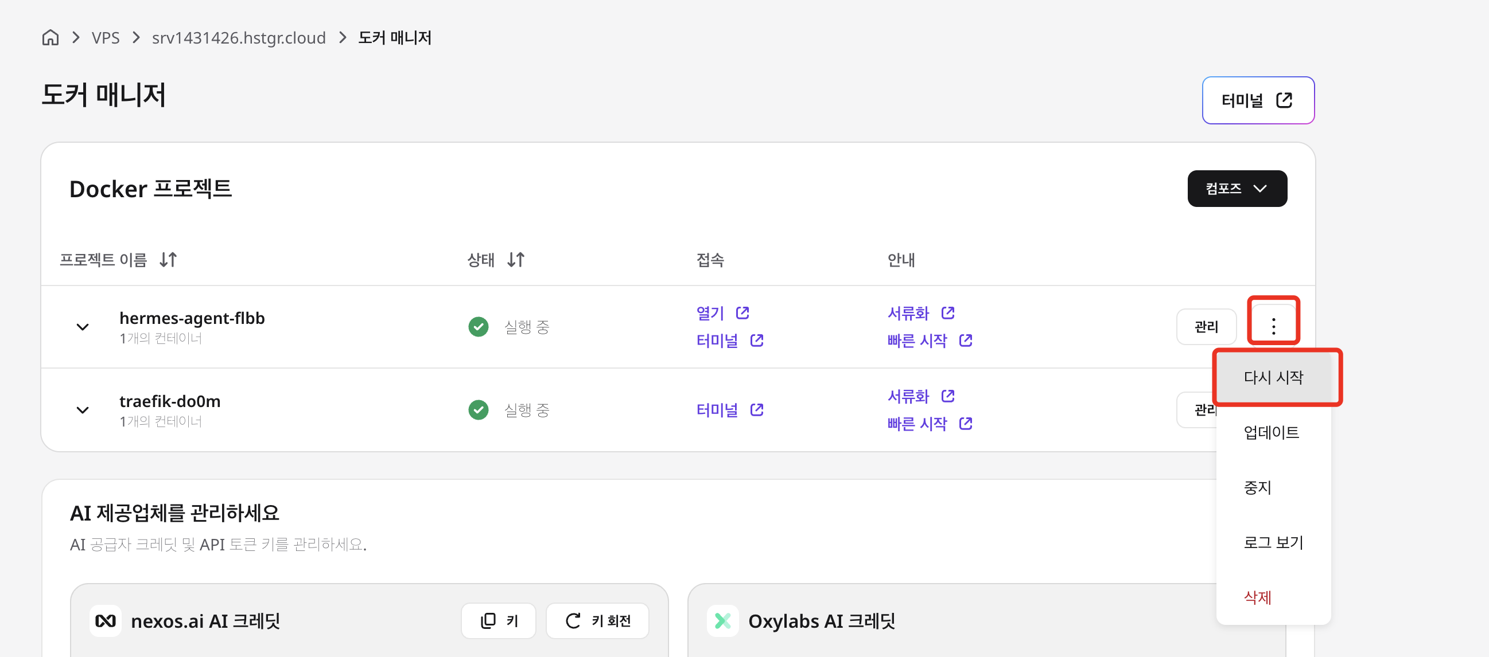Image resolution: width=1489 pixels, height=657 pixels.
Task: Click the 접속 column header
Action: click(x=710, y=260)
